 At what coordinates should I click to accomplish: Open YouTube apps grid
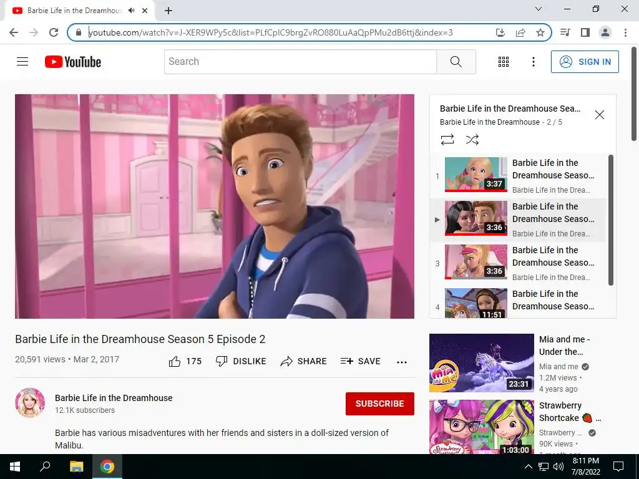click(504, 62)
